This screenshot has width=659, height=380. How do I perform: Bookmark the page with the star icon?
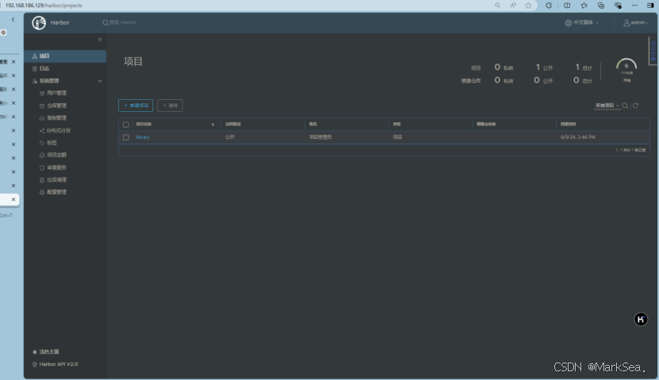[528, 6]
